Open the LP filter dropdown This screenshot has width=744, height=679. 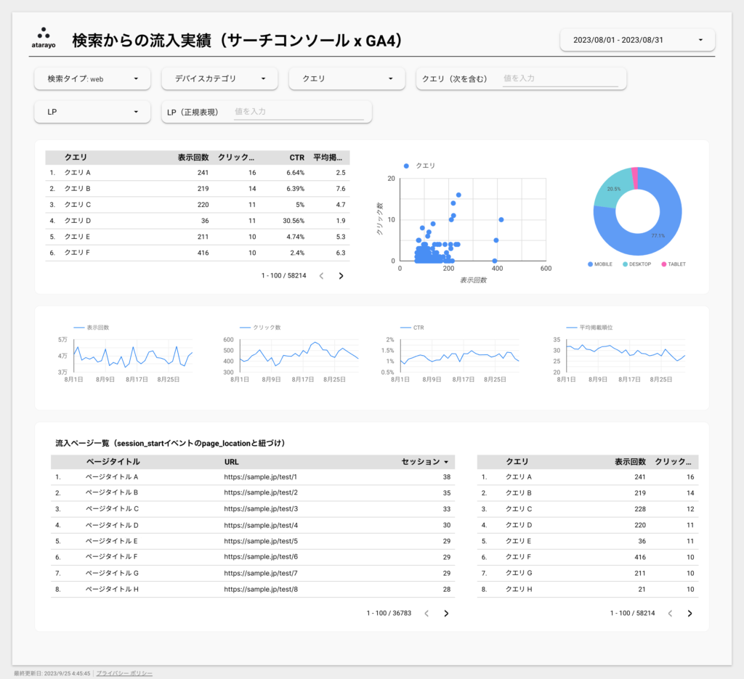92,112
